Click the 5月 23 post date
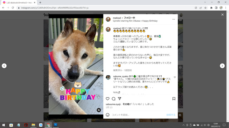Viewport: 229px width, 128px height. tap(109, 107)
